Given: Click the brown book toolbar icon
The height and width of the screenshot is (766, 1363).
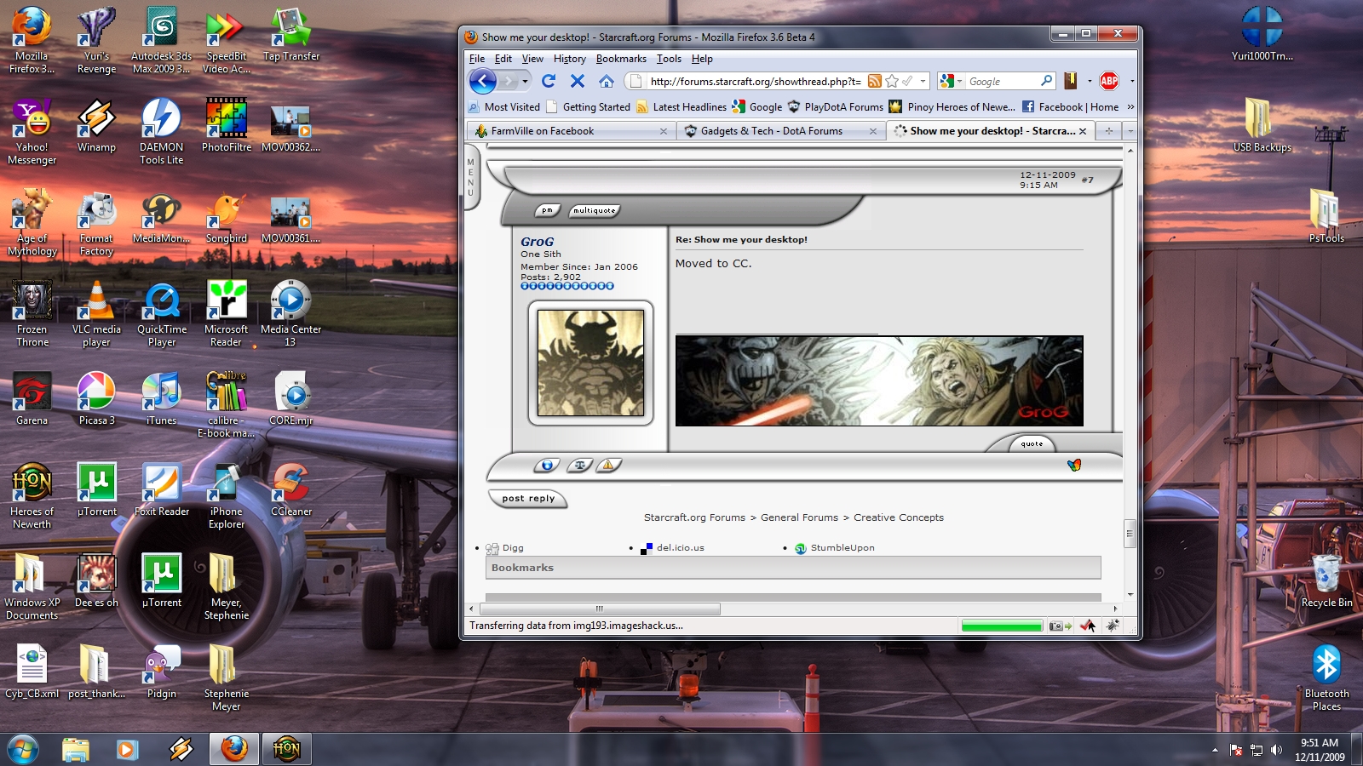Looking at the screenshot, I should pyautogui.click(x=1071, y=81).
